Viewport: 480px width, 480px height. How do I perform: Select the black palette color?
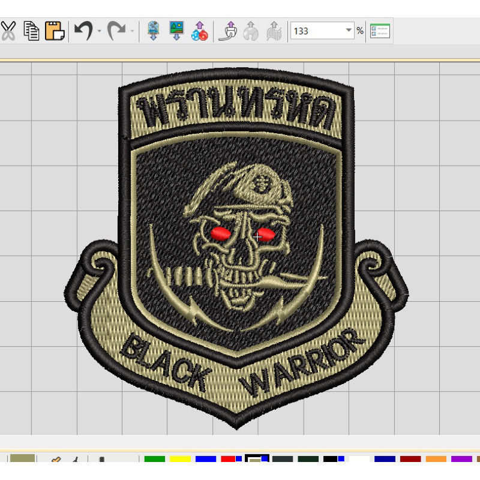pos(331,458)
